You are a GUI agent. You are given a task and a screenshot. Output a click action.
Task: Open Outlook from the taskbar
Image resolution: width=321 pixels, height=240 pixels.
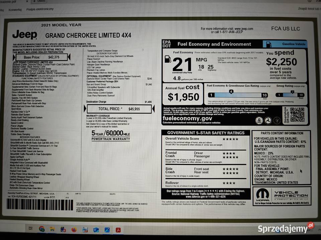(96, 230)
